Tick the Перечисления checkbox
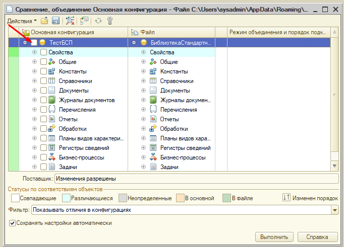Screen dimensions: 344x247 (x=44, y=109)
